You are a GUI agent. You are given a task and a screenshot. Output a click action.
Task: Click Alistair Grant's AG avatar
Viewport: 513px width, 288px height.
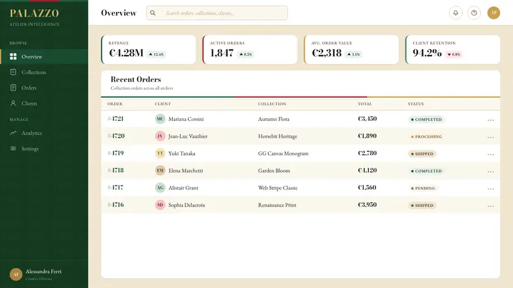tap(160, 188)
